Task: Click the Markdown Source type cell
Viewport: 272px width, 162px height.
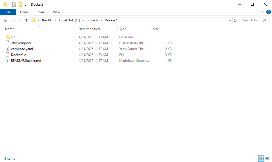Action: (x=134, y=60)
